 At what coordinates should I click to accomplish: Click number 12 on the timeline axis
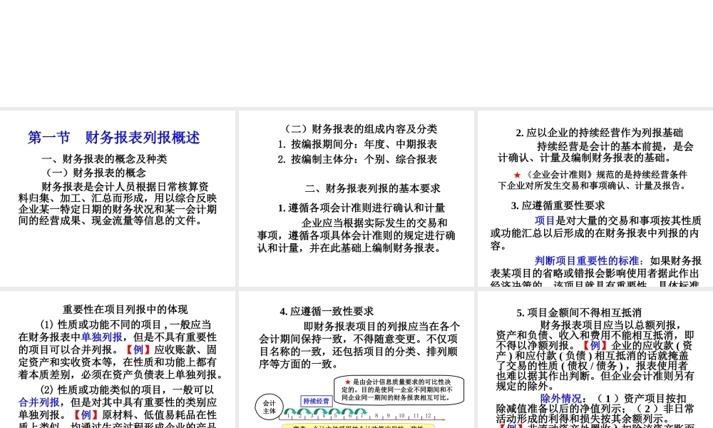(427, 415)
